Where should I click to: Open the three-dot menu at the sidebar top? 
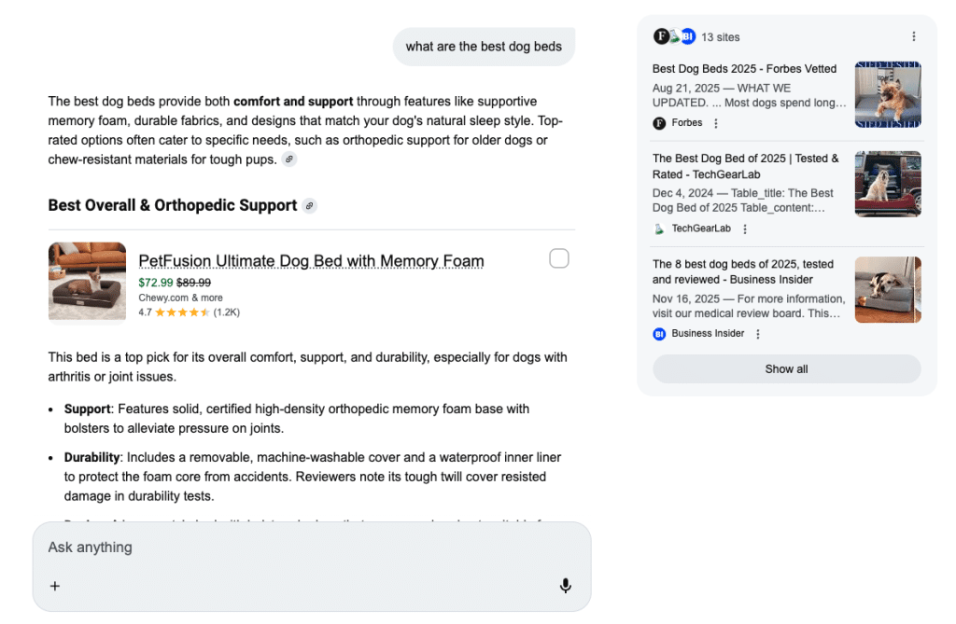coord(914,35)
